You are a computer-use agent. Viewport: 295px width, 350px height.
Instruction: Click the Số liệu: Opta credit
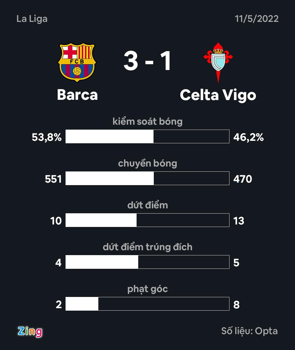coord(249,331)
